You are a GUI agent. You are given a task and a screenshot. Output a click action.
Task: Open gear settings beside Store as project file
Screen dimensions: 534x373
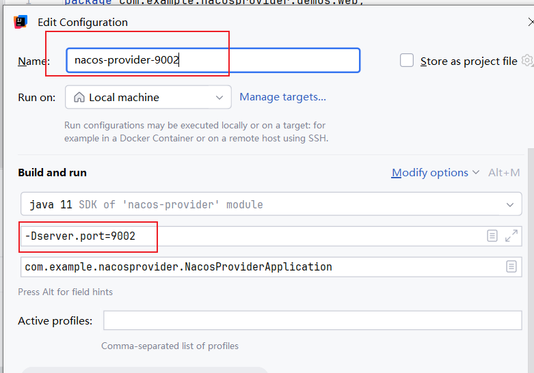point(526,61)
